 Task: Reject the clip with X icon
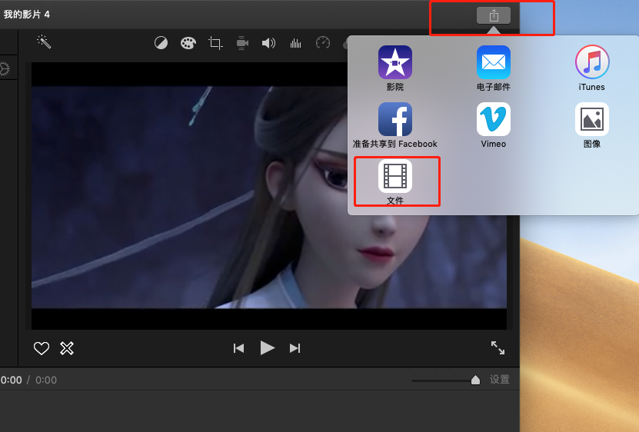(67, 348)
